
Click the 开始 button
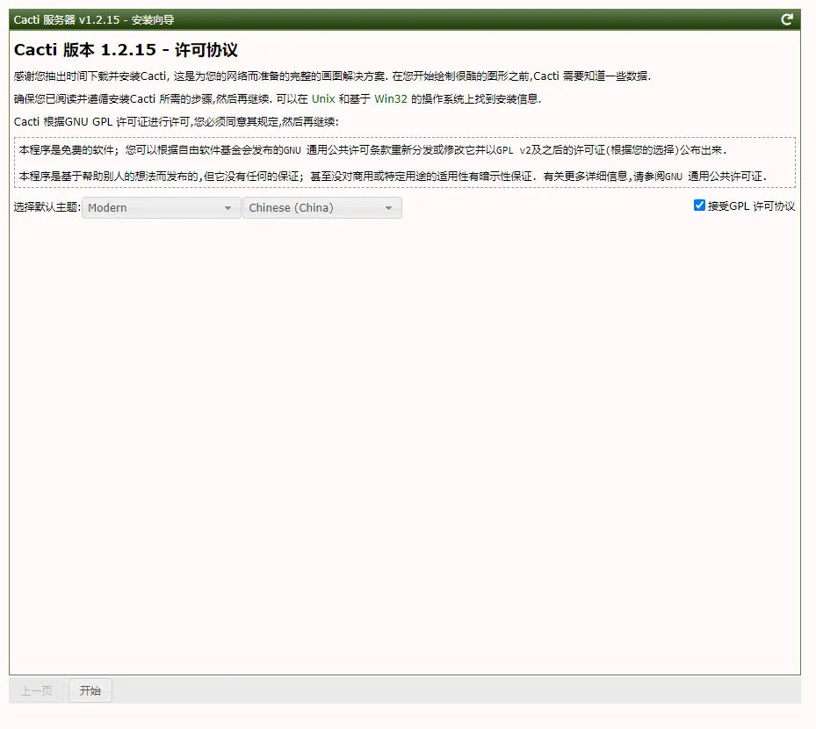point(90,690)
